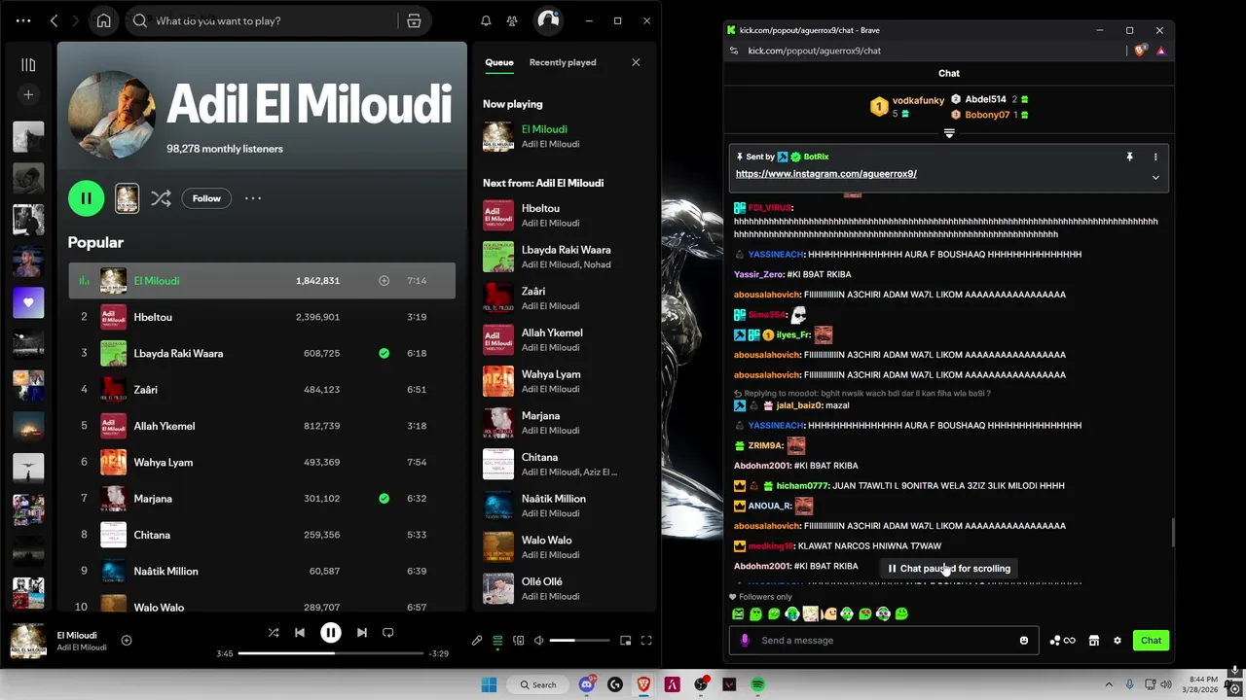
Task: Skip to previous track
Action: [x=300, y=632]
